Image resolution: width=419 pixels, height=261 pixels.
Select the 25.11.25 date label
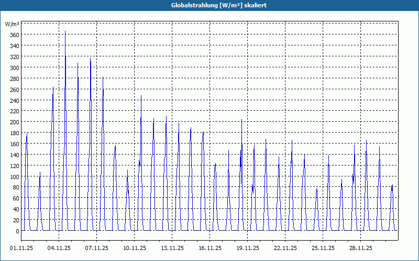pyautogui.click(x=323, y=248)
